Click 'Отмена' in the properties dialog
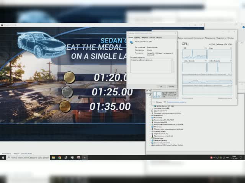 [171, 87]
